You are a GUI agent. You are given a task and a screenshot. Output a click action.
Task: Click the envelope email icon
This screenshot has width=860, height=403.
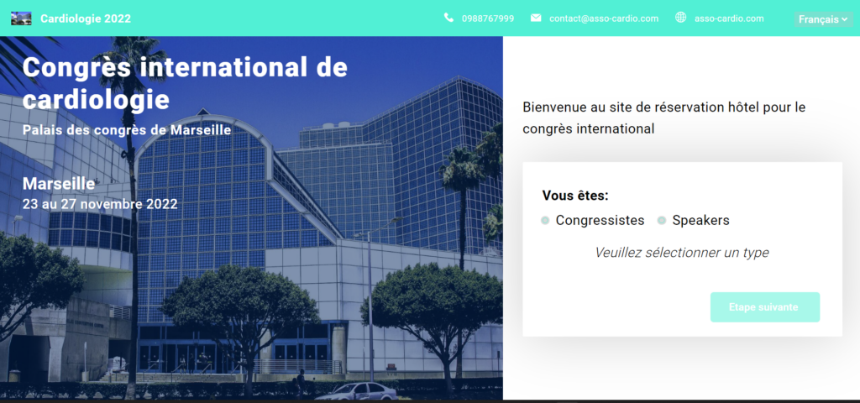click(x=536, y=18)
